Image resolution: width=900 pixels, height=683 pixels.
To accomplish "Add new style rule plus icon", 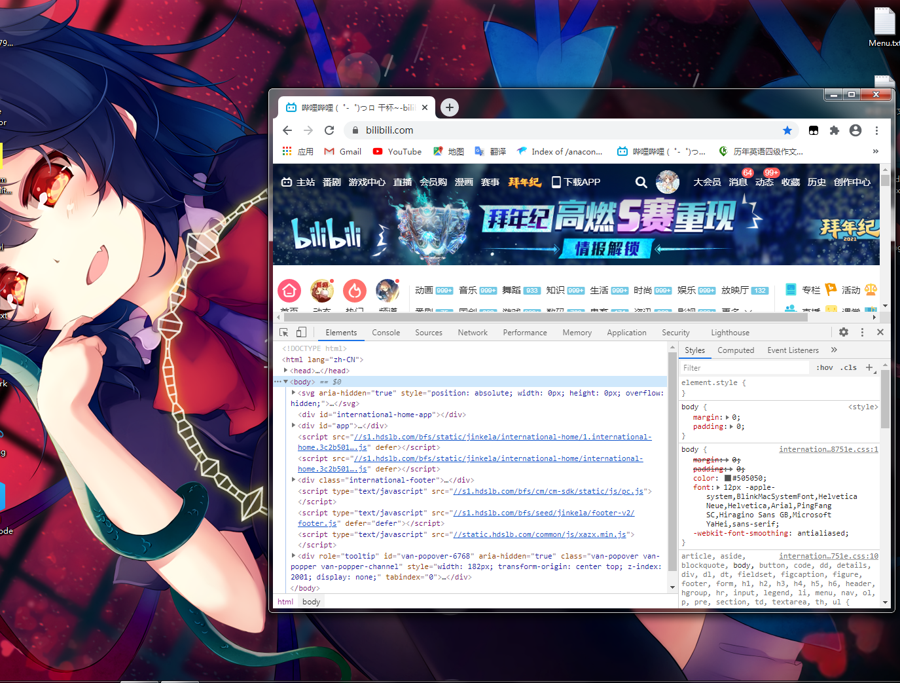I will (869, 367).
